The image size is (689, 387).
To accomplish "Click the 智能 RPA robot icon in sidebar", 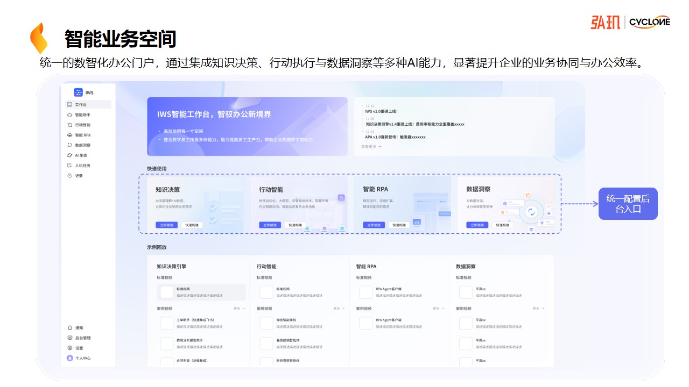I will click(71, 135).
